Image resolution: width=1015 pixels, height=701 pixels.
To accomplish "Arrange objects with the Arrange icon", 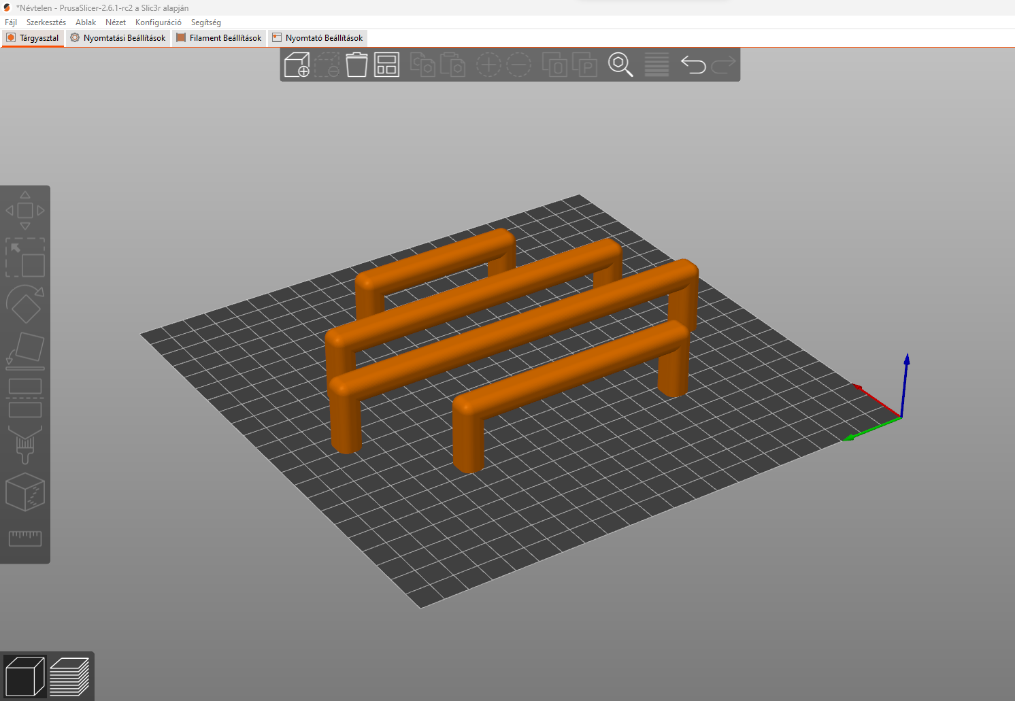I will [x=386, y=65].
